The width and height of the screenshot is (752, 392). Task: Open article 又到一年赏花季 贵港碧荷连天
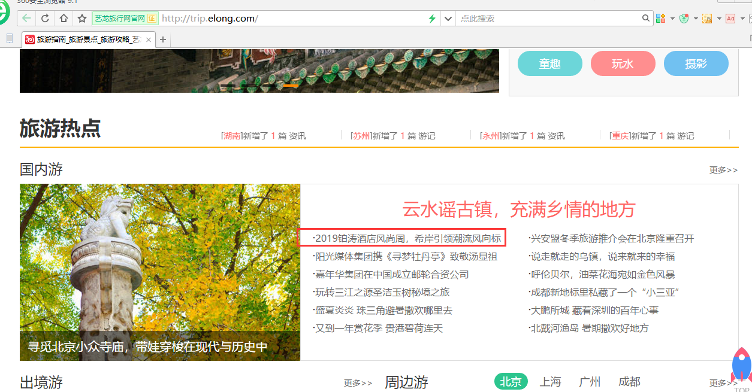coord(377,328)
